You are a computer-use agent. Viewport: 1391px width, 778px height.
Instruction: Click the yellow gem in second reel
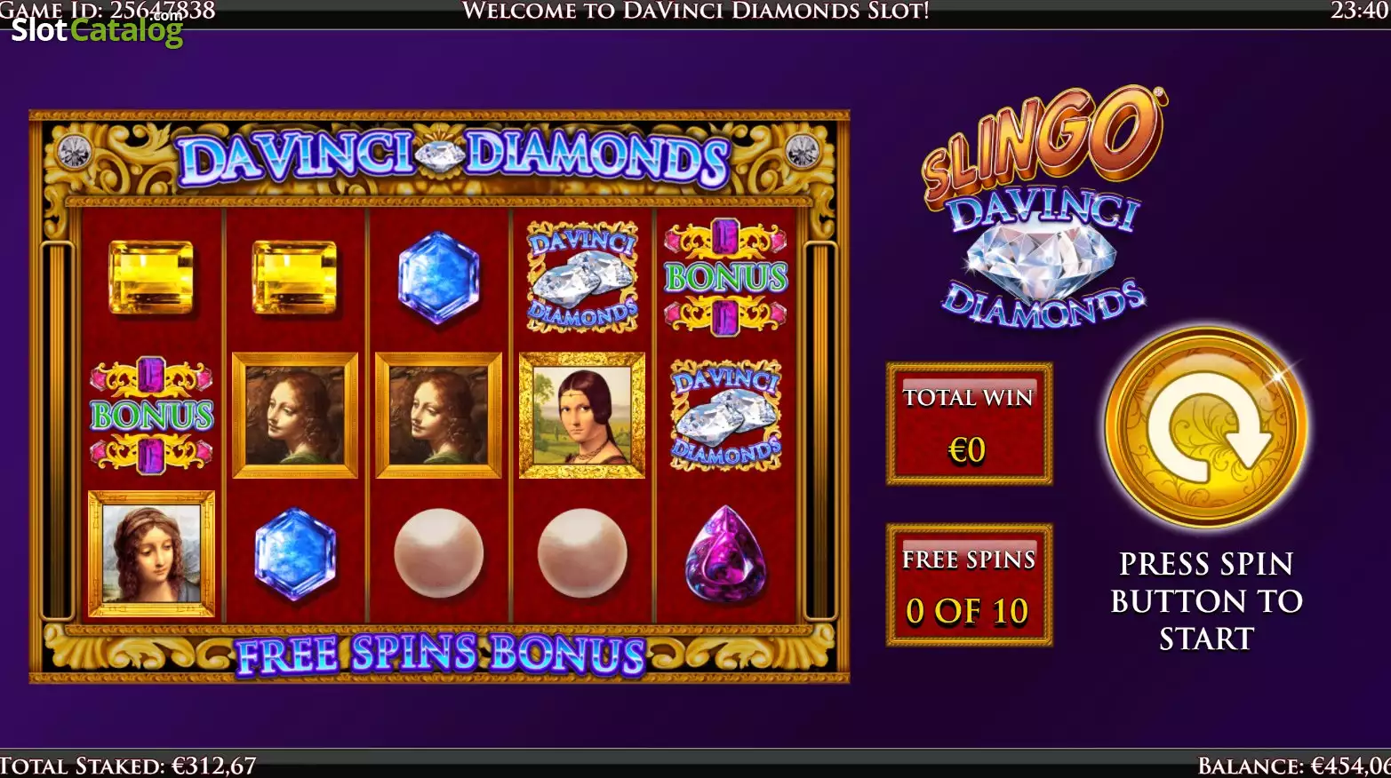point(295,278)
